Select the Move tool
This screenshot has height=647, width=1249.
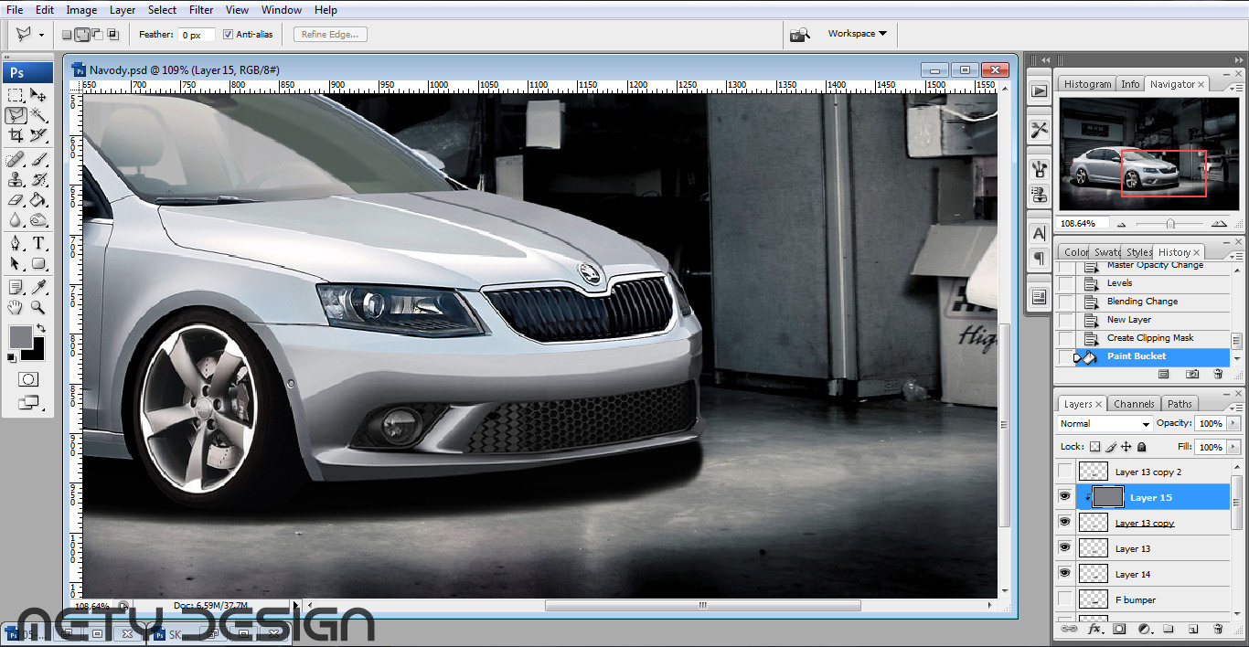coord(38,95)
